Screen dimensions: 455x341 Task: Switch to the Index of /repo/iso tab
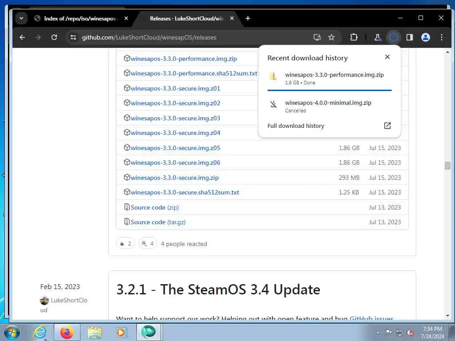[80, 19]
